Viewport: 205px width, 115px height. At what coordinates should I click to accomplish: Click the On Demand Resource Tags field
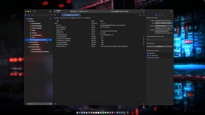click(160, 39)
